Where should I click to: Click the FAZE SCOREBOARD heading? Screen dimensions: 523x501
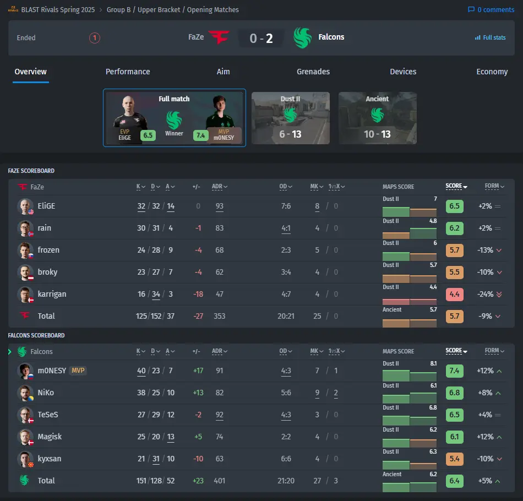[31, 171]
